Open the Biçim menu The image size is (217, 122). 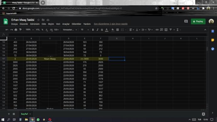click(51, 24)
